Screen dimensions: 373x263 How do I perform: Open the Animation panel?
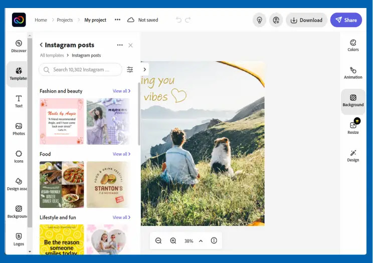[353, 73]
